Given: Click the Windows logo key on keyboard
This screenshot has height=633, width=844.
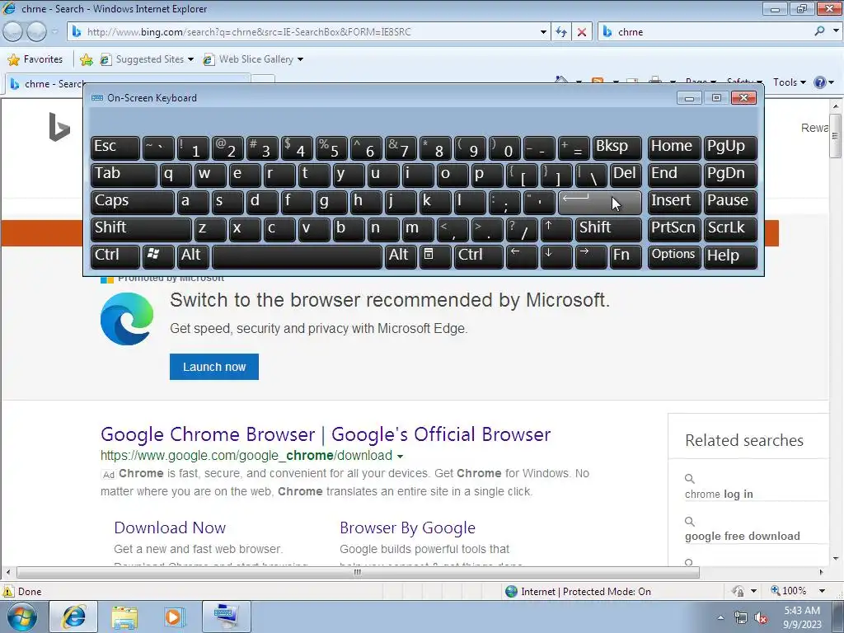Looking at the screenshot, I should pyautogui.click(x=158, y=256).
